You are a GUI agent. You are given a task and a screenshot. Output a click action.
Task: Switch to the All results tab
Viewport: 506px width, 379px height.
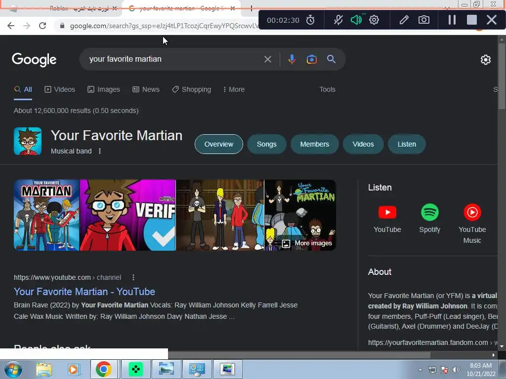click(23, 90)
